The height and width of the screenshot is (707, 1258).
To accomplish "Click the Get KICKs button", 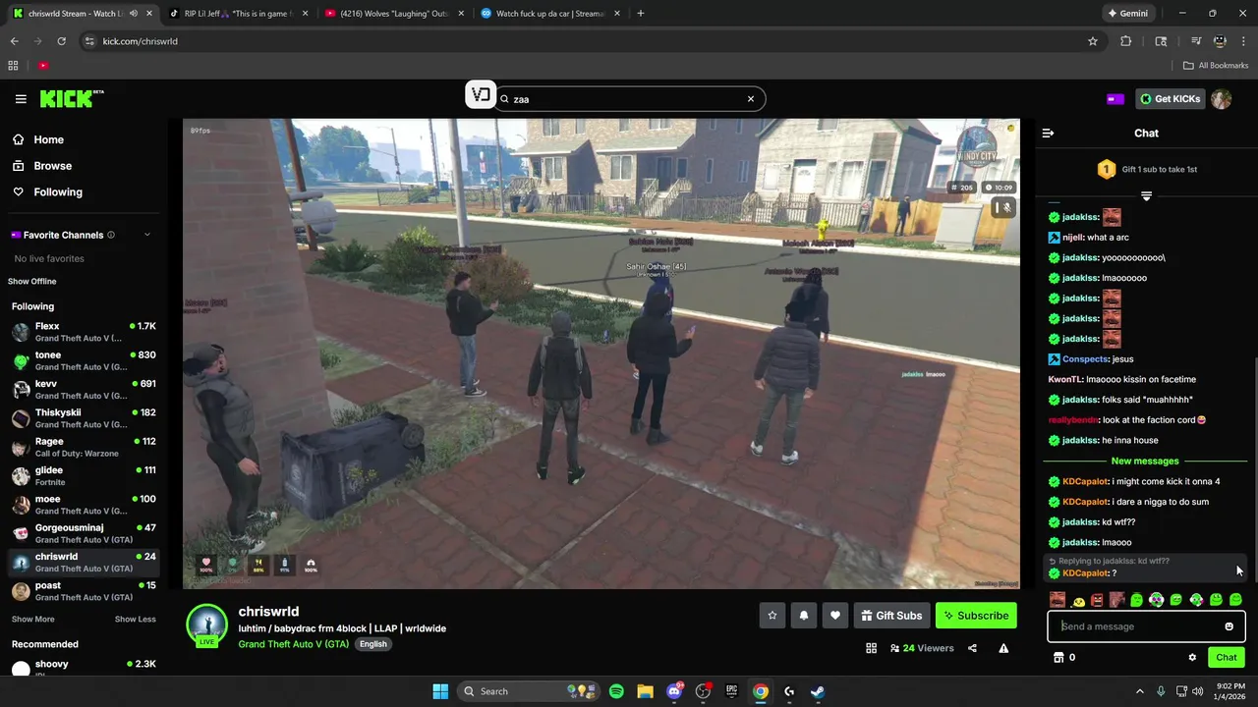I will tap(1170, 99).
